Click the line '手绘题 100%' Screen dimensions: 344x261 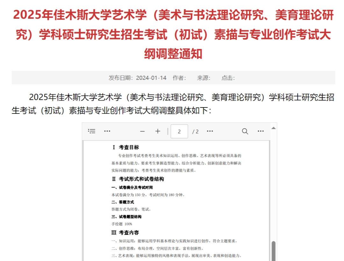(x=122, y=224)
